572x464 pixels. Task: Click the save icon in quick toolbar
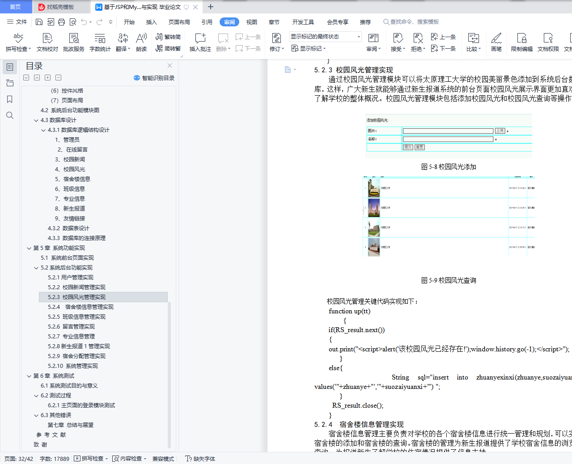[x=39, y=22]
